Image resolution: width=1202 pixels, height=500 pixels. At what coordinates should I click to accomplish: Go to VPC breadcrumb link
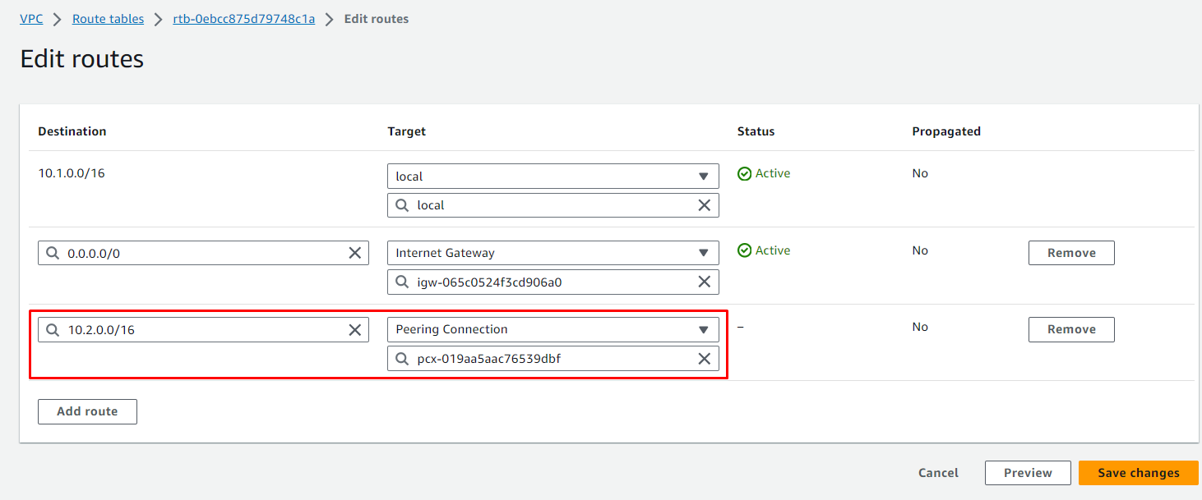pyautogui.click(x=31, y=19)
